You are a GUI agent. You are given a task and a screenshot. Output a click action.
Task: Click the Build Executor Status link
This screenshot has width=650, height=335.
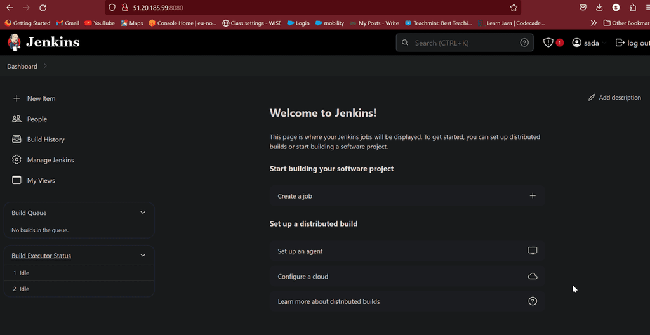pos(41,256)
